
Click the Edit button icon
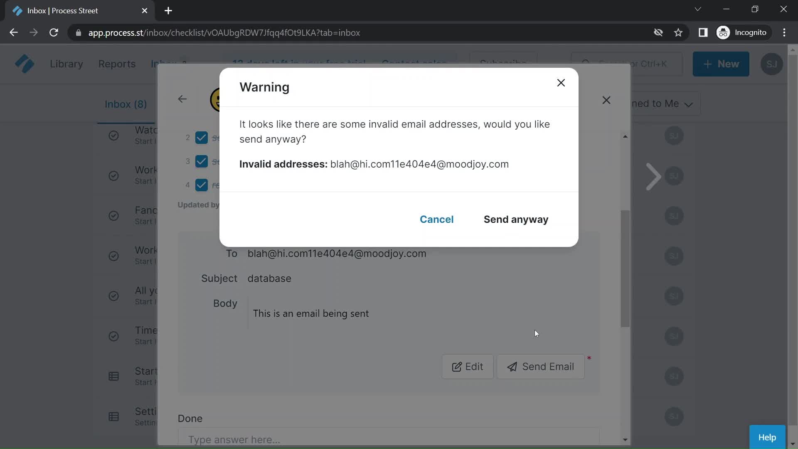[457, 366]
